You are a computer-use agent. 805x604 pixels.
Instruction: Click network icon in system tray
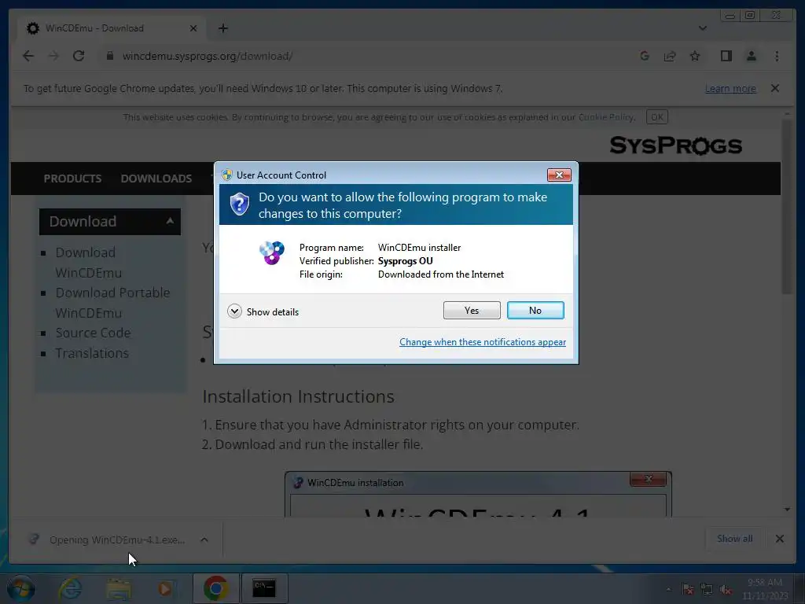[x=707, y=589]
